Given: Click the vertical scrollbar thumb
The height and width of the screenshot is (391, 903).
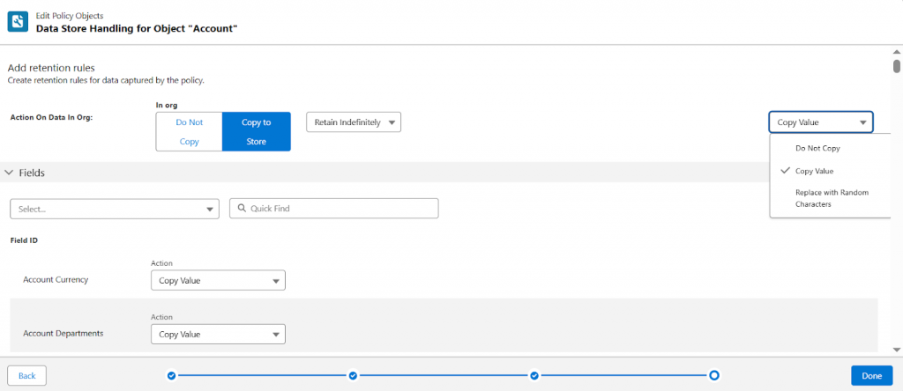Looking at the screenshot, I should 897,66.
